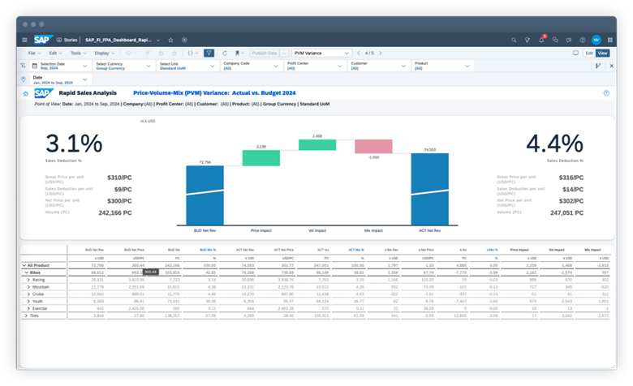The width and height of the screenshot is (633, 386).
Task: Switch to Edit mode
Action: [x=589, y=53]
